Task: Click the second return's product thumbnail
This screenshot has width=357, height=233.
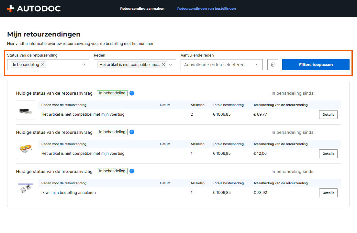Action: [x=26, y=149]
